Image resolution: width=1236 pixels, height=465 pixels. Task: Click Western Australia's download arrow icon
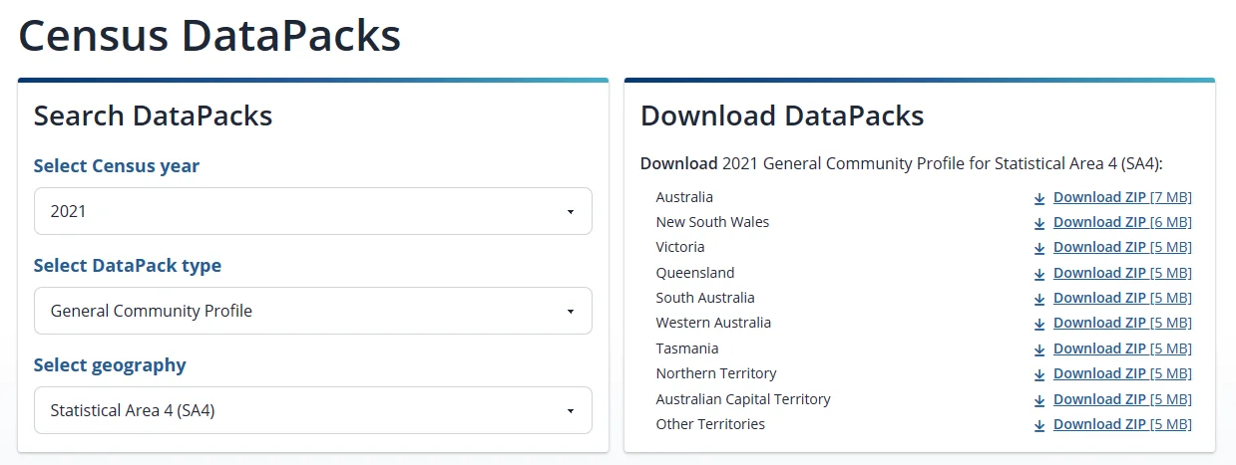coord(1039,324)
